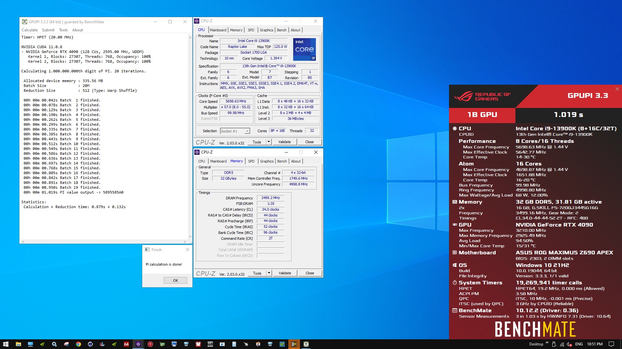The width and height of the screenshot is (622, 349).
Task: Click the GPUPI window title bar icon
Action: 25,22
